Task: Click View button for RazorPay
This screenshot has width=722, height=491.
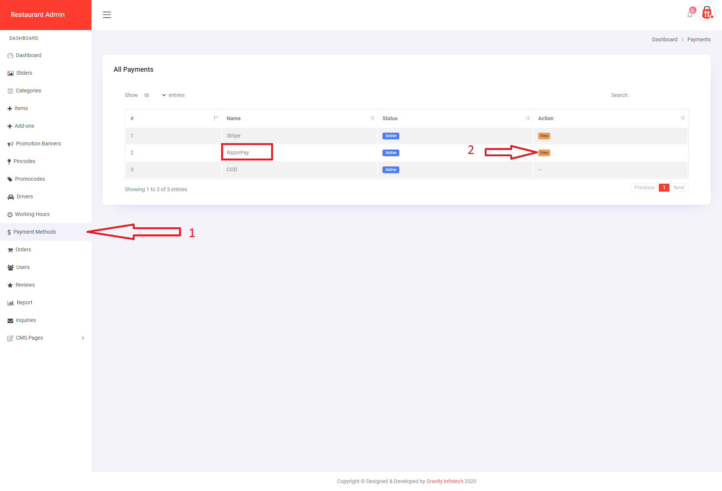Action: click(544, 153)
